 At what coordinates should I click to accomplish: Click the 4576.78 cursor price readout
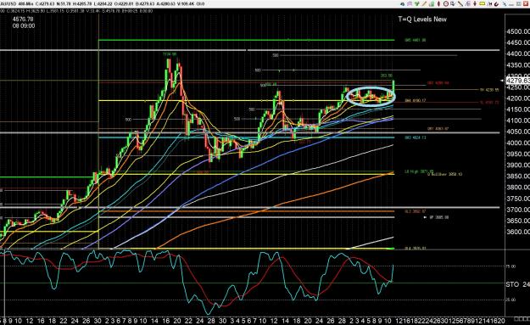click(23, 20)
